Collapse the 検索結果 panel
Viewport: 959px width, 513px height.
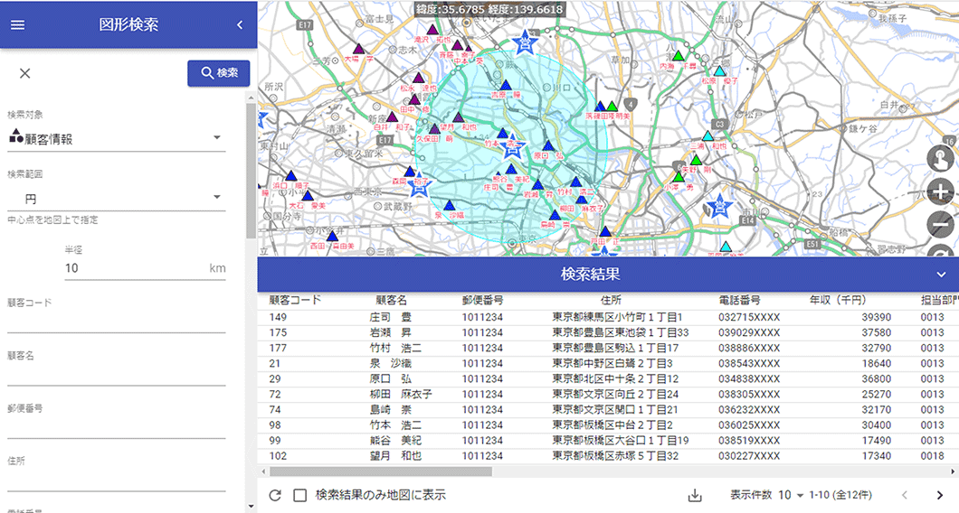pos(942,274)
